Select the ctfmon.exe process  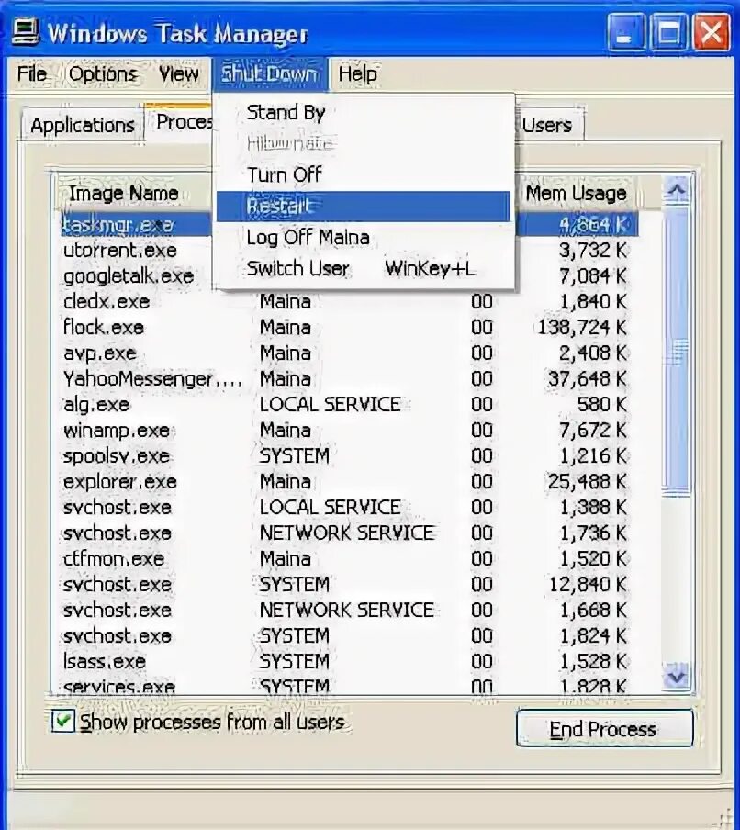350,559
